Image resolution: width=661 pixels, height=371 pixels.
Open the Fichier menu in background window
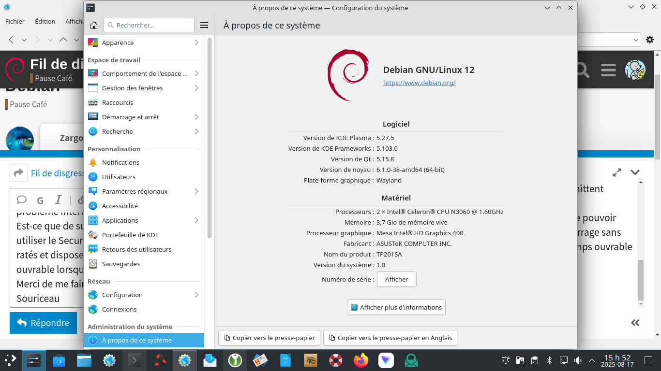[x=15, y=21]
